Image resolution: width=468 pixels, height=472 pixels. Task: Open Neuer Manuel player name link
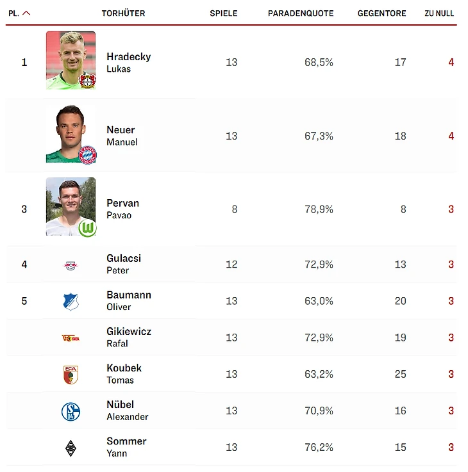coord(121,135)
